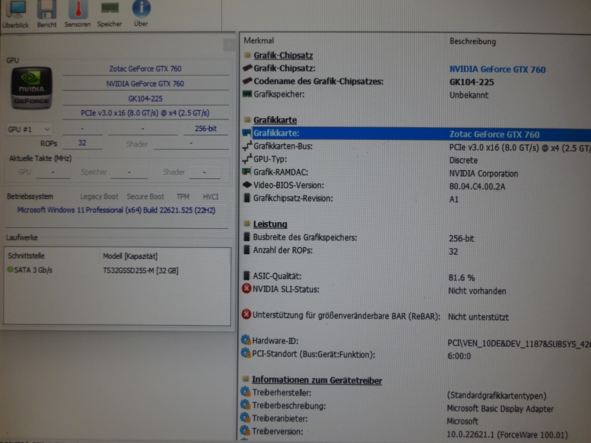Click the NVIDIA GeForce GTX 760 link value
591x443 pixels.
point(498,69)
